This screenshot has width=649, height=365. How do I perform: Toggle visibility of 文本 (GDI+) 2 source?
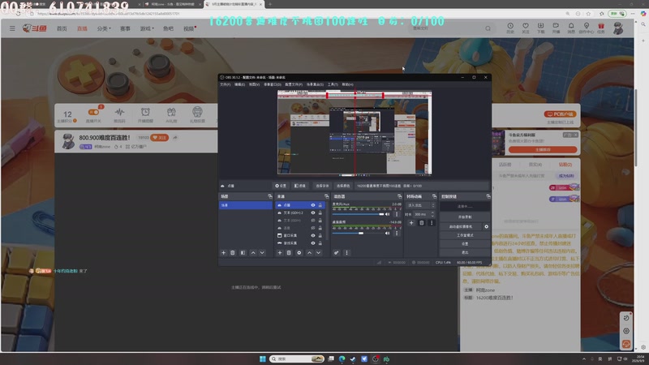[x=313, y=213]
